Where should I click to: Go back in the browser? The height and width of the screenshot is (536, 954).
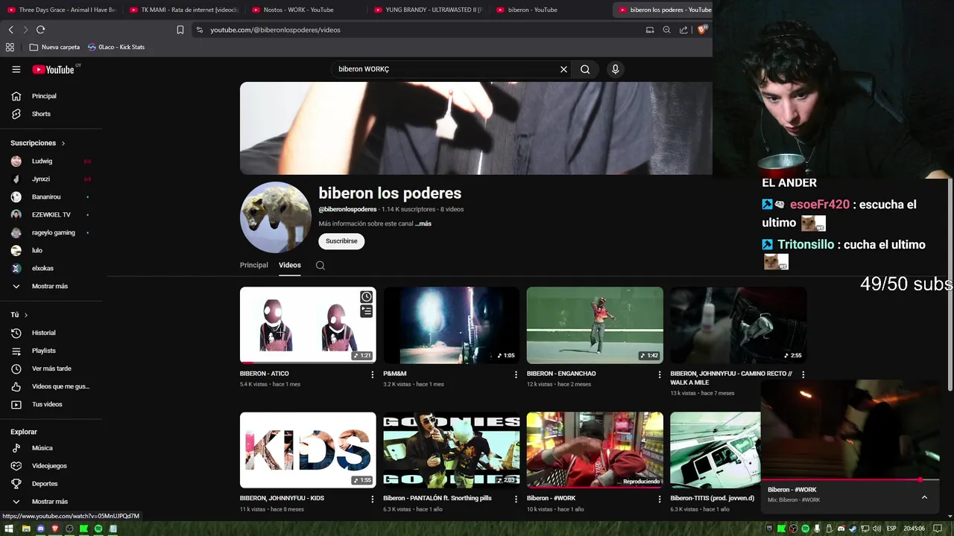click(10, 30)
